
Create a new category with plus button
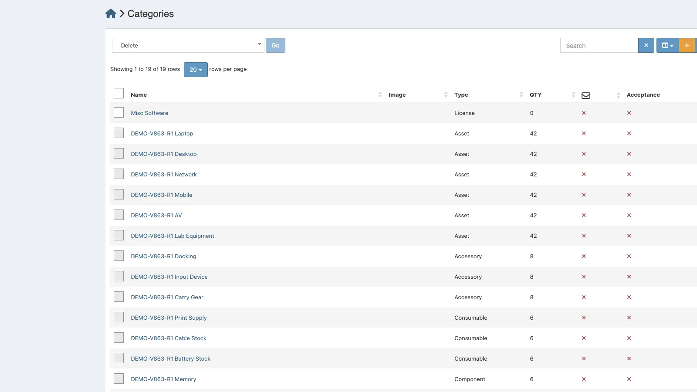click(x=687, y=45)
